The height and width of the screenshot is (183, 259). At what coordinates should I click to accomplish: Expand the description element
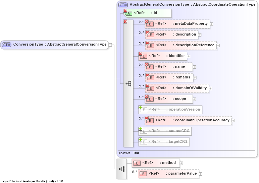(x=200, y=35)
